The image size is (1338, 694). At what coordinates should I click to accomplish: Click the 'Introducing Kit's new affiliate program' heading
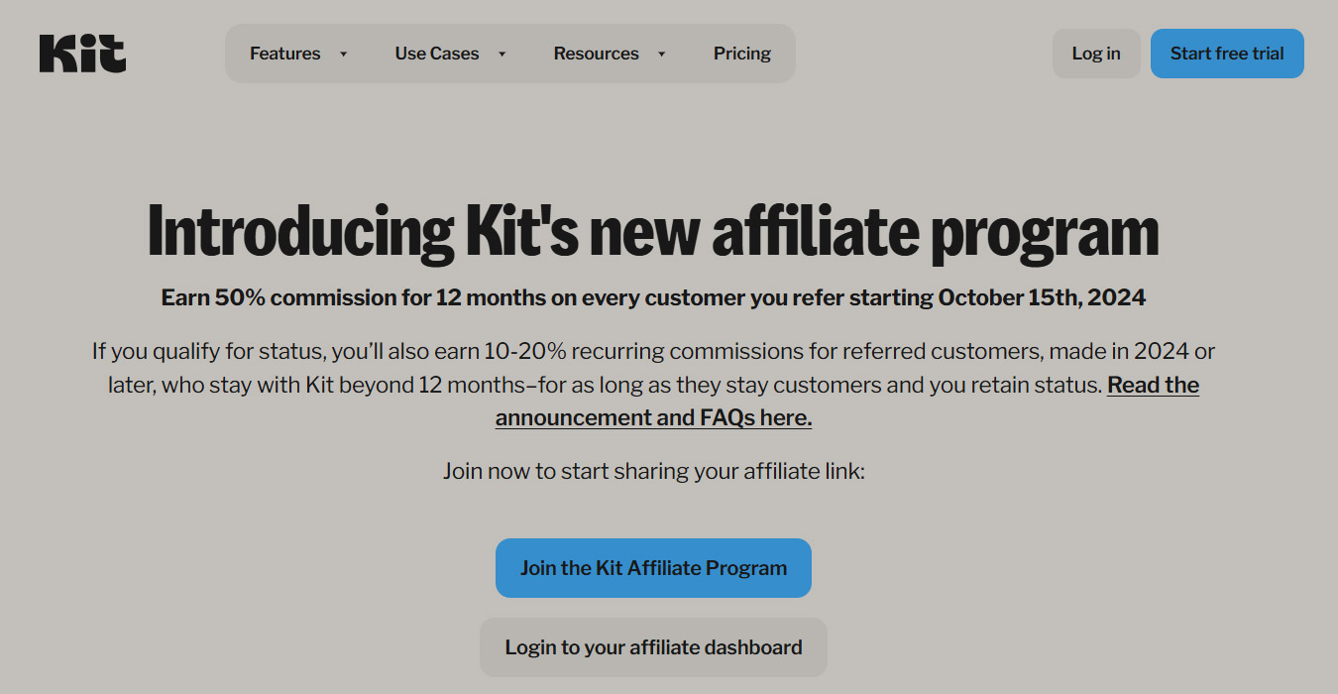point(653,232)
